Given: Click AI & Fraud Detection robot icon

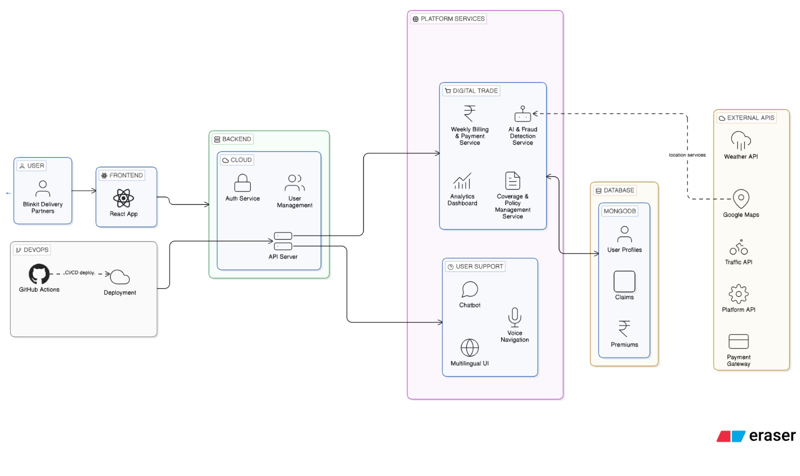Looking at the screenshot, I should [x=522, y=113].
